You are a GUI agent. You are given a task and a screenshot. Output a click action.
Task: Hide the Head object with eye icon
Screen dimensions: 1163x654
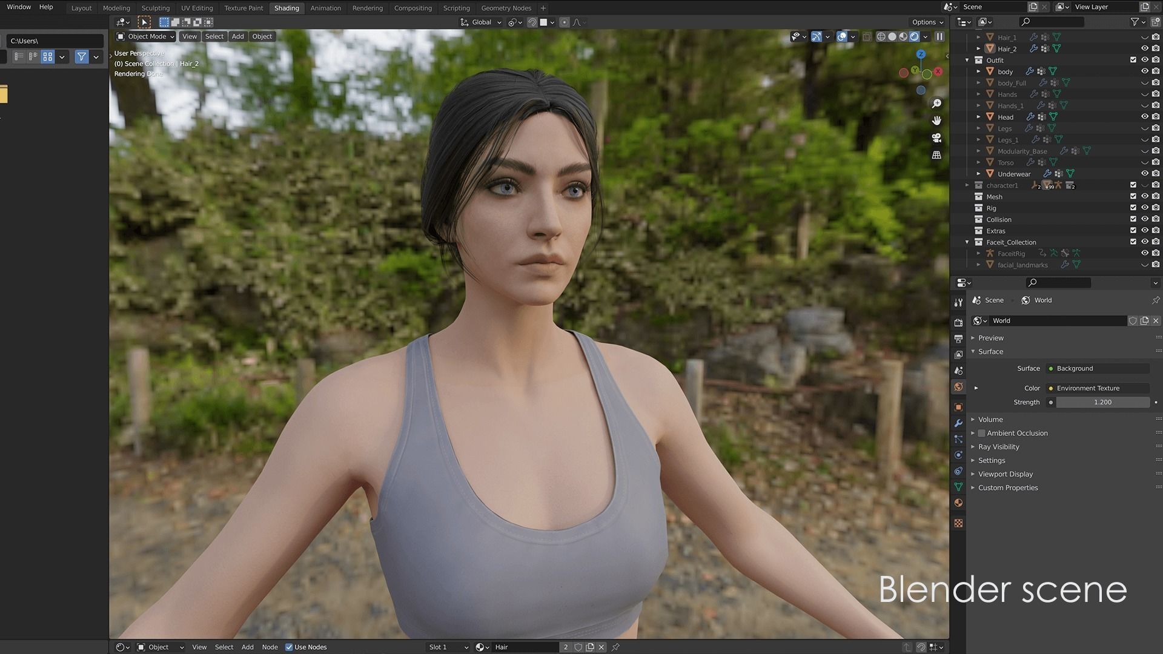pos(1144,117)
